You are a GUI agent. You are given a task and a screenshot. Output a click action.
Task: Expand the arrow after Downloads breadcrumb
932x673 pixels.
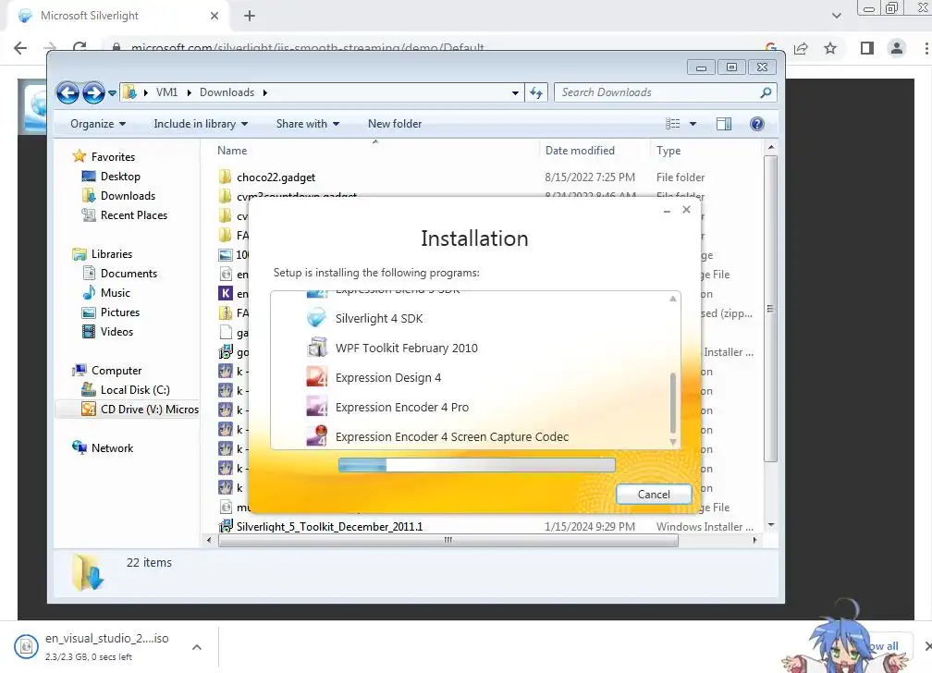click(x=265, y=92)
